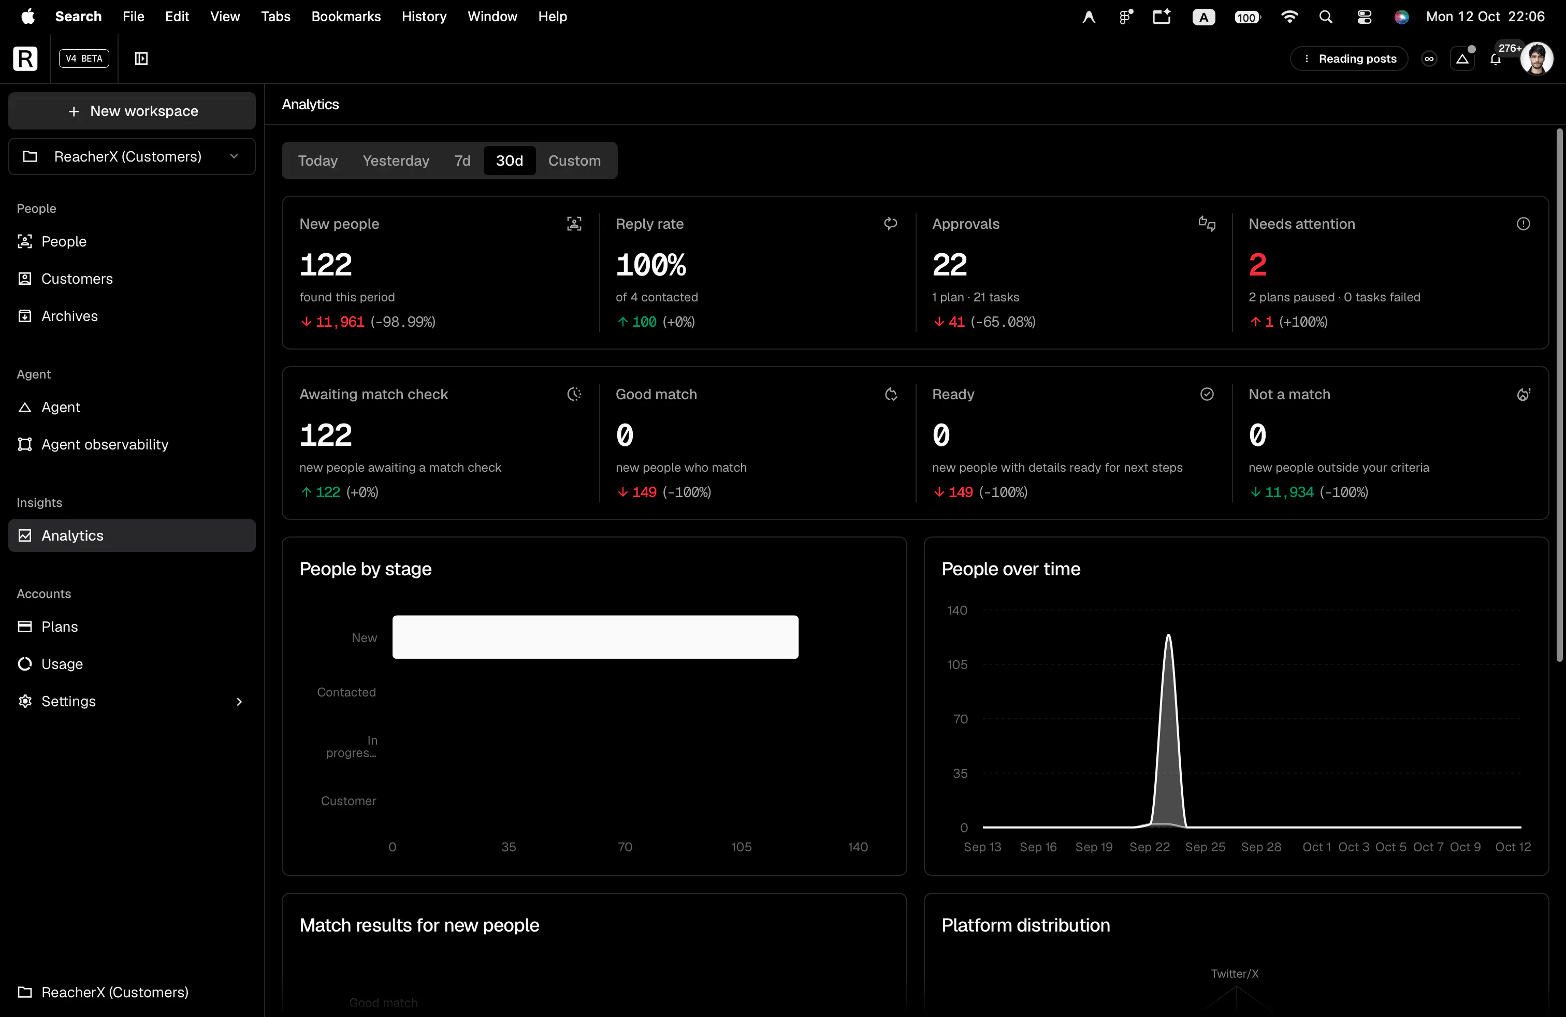Select the 7d time range

click(x=462, y=161)
